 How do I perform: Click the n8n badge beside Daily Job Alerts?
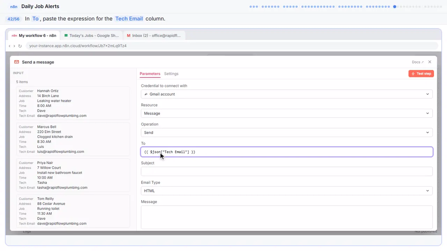14,7
